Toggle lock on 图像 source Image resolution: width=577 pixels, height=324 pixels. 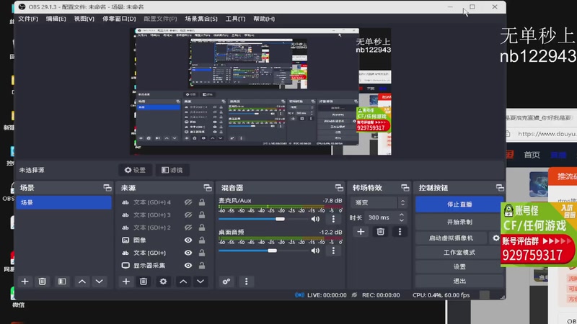(x=202, y=240)
